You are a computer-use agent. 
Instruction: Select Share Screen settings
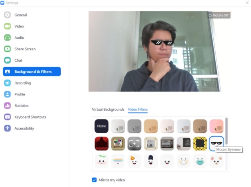pos(25,49)
